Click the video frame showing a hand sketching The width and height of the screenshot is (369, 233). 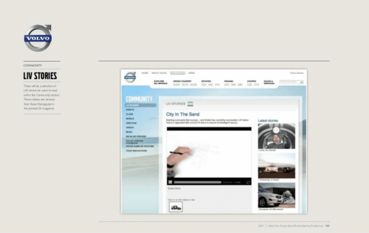pyautogui.click(x=209, y=154)
